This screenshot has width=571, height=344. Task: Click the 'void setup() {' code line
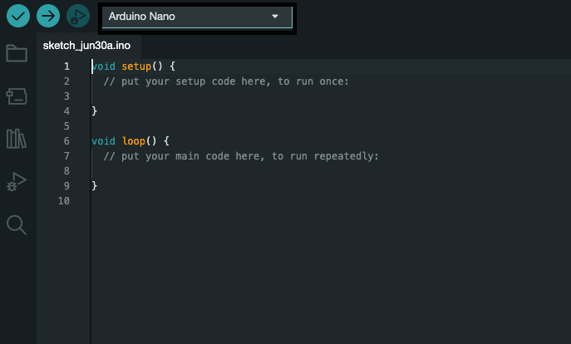[133, 66]
